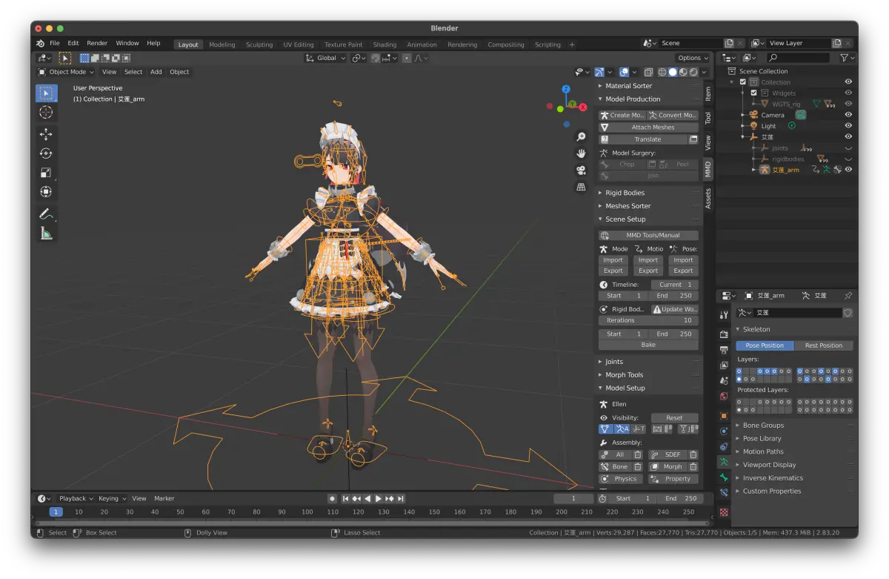Click the Blender logo menu icon

(x=41, y=44)
